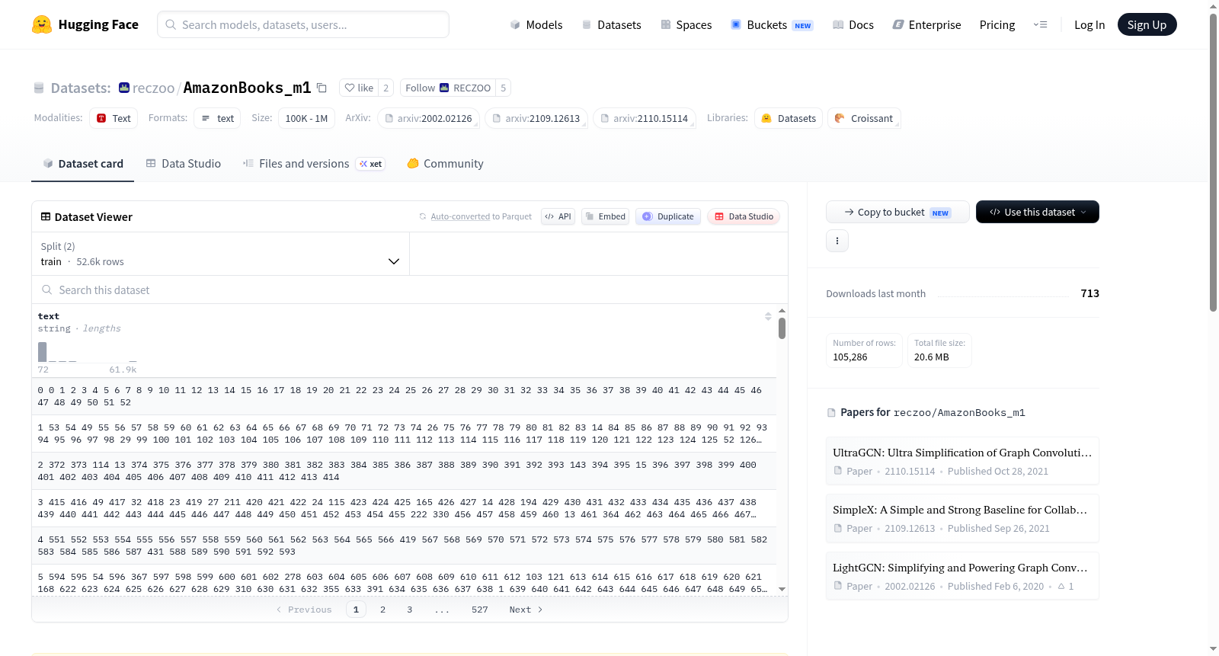Click the text lengths histogram bar

pos(43,352)
